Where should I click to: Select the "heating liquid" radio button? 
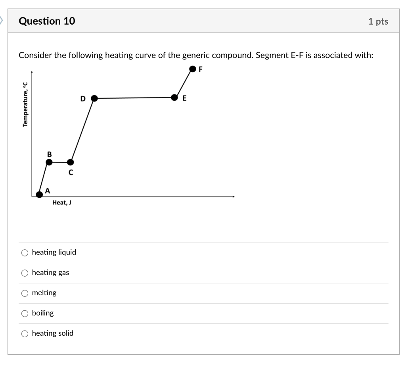(25, 252)
